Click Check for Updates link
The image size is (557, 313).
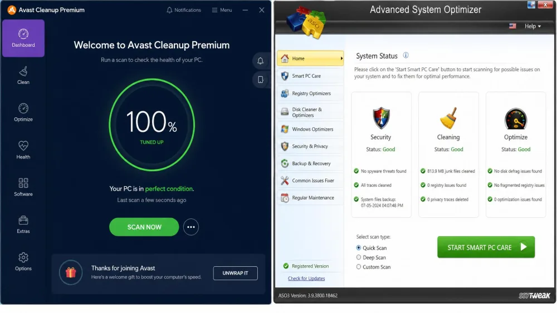[306, 279]
